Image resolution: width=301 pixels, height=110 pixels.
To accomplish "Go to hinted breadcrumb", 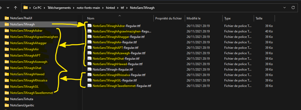I will click(110, 8).
